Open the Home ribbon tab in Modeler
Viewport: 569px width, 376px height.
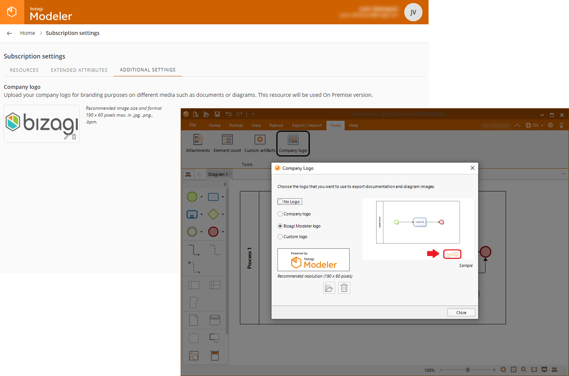point(214,125)
